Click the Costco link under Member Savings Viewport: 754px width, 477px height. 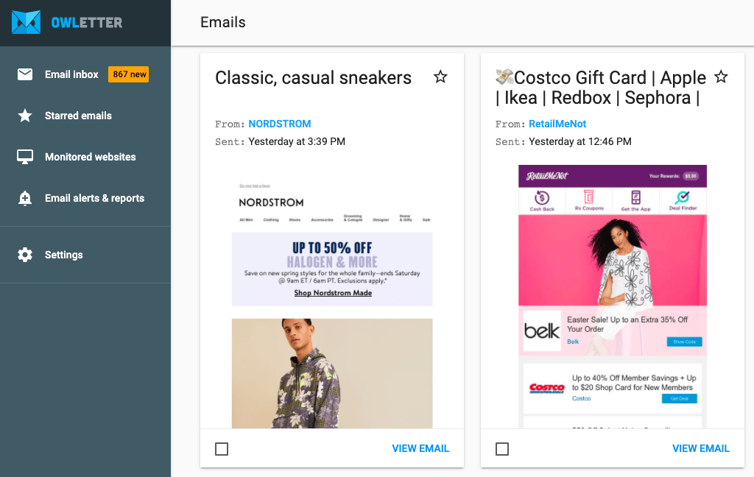(582, 398)
